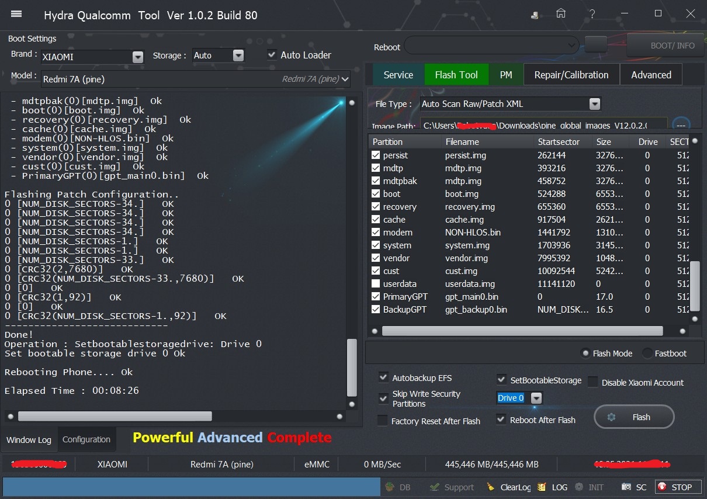Click the 445,446 MB/445,446 MB status entry
Viewport: 707px width, 499px height.
point(491,465)
